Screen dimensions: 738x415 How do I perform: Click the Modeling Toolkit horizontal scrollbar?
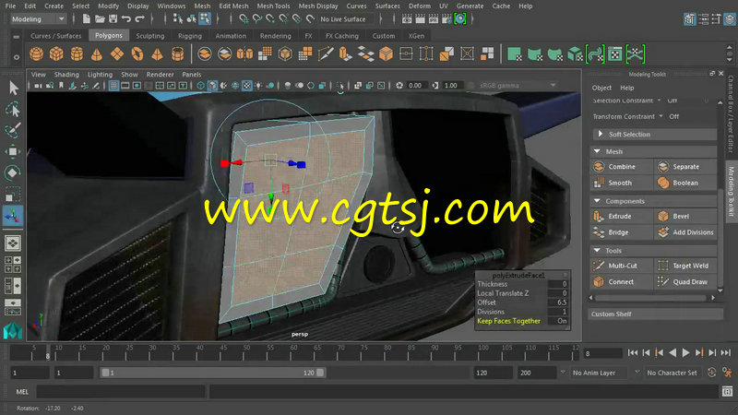[x=652, y=298]
